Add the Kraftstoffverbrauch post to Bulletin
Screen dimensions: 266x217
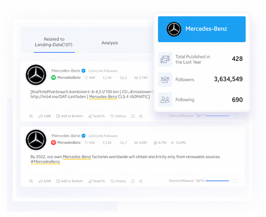coord(70,116)
